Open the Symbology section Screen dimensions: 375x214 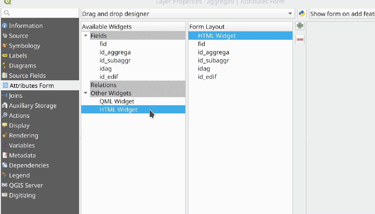(24, 46)
